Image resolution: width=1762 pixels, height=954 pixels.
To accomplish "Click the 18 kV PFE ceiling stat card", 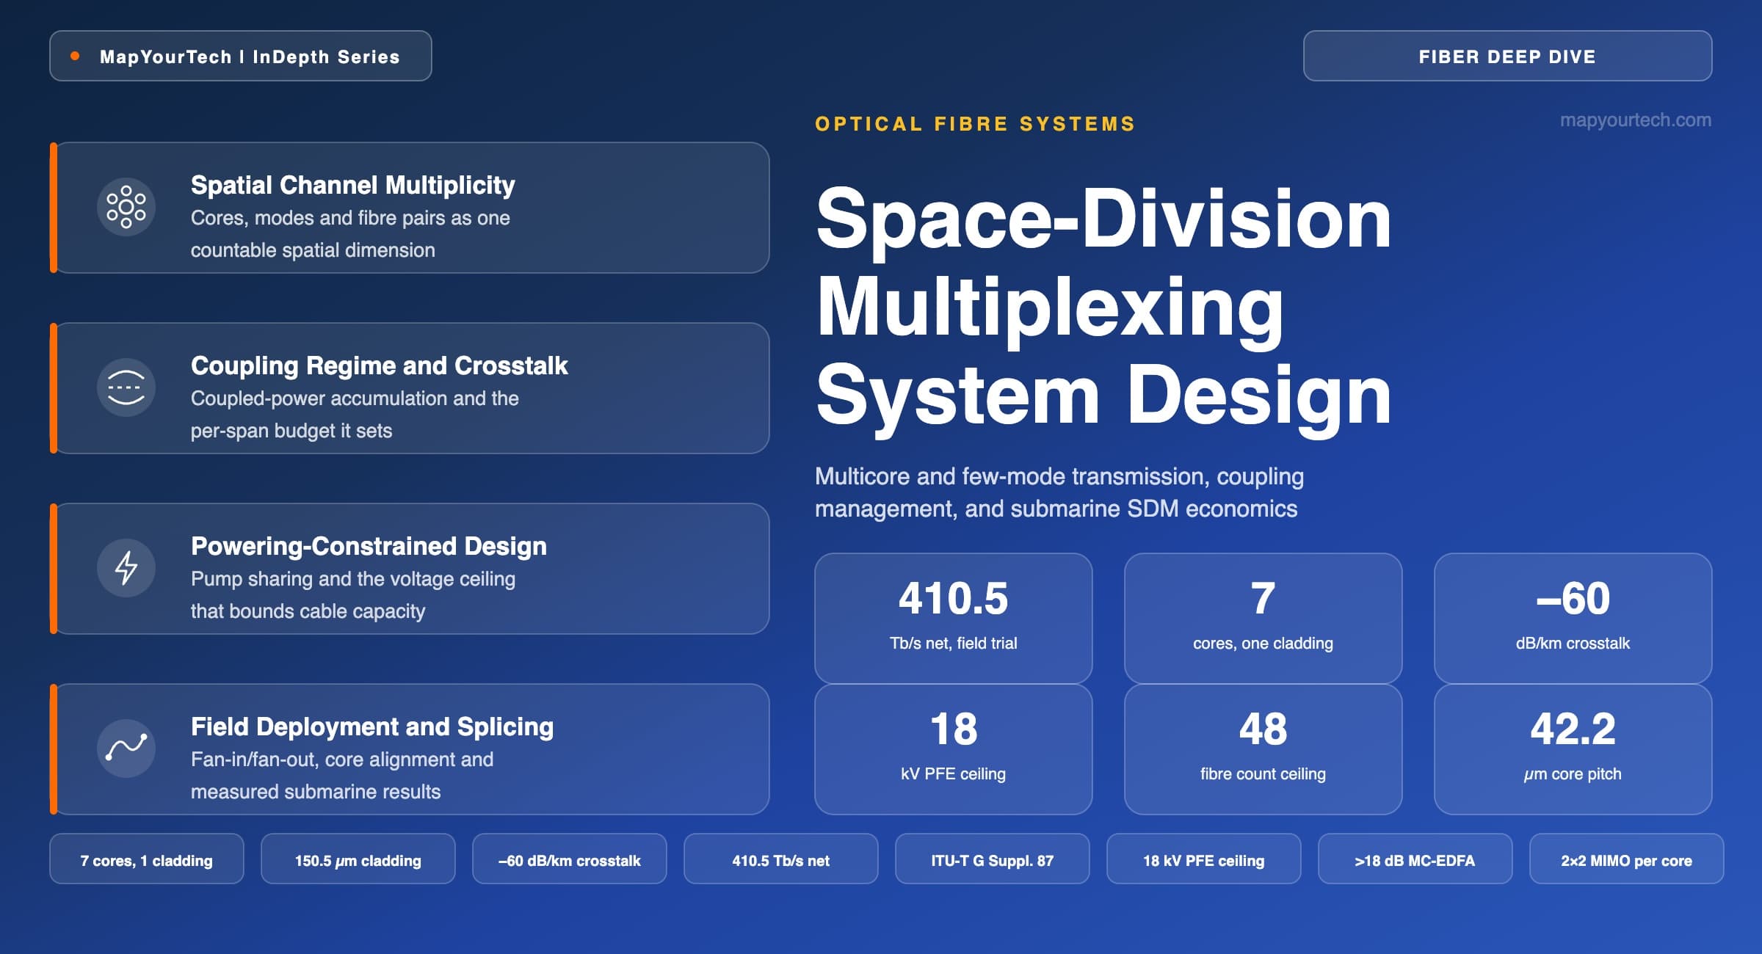I will coord(954,749).
